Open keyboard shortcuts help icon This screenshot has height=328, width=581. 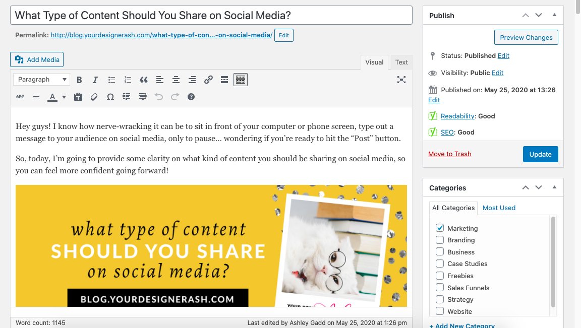pyautogui.click(x=191, y=97)
